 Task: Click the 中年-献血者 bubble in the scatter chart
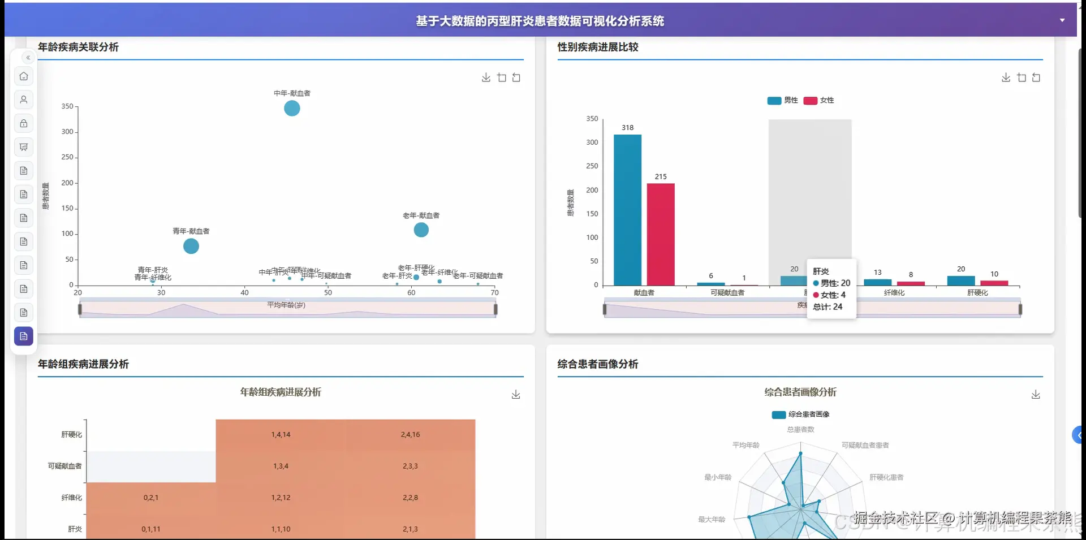(x=292, y=108)
